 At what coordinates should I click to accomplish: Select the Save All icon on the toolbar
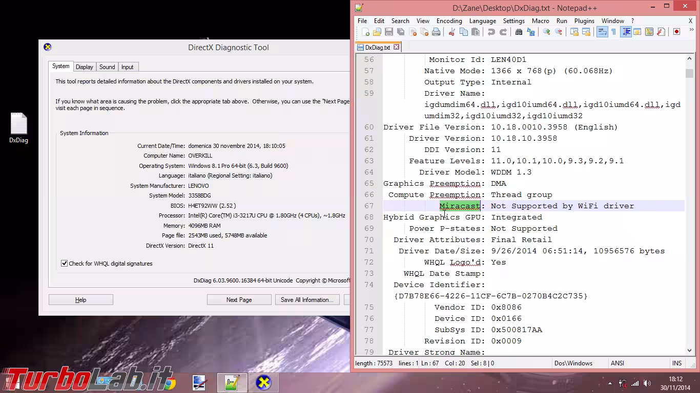(x=401, y=32)
